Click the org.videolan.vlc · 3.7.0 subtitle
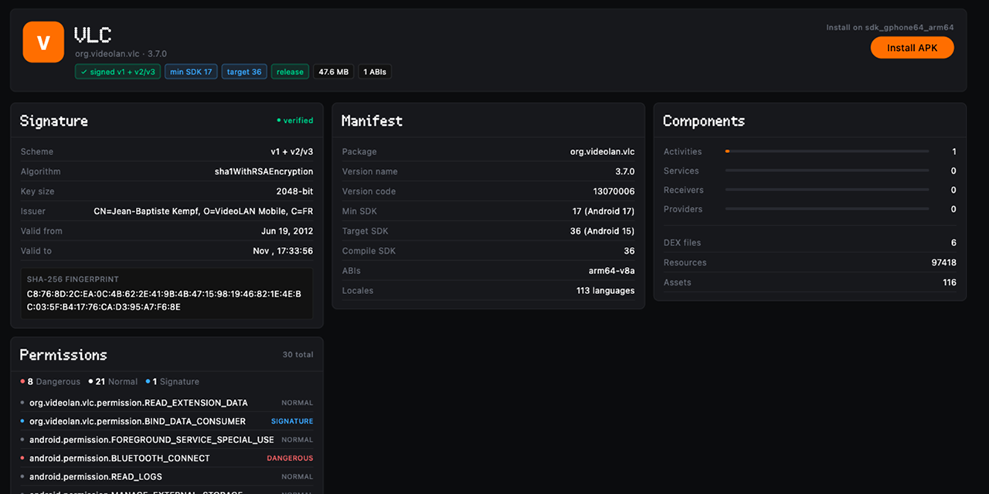The width and height of the screenshot is (989, 494). tap(121, 54)
